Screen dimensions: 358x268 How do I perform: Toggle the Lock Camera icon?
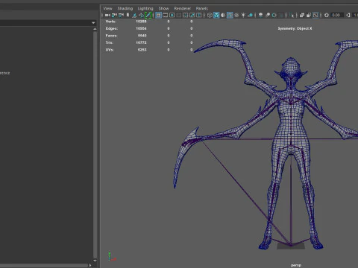[114, 16]
